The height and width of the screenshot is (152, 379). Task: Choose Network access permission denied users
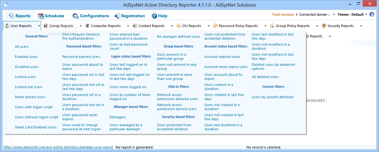[177, 107]
